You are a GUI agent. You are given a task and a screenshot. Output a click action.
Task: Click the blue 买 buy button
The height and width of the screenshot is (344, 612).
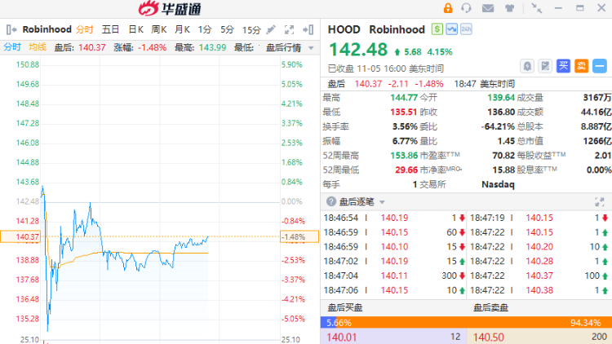coord(563,66)
